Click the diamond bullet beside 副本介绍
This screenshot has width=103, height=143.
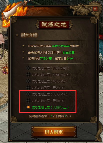[x=17, y=35]
